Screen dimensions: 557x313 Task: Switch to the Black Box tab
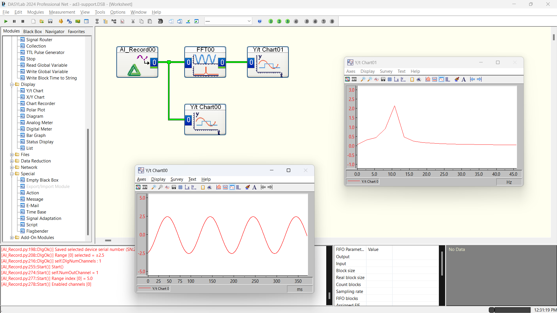pyautogui.click(x=32, y=31)
